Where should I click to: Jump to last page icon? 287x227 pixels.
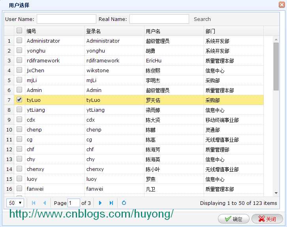(111, 203)
